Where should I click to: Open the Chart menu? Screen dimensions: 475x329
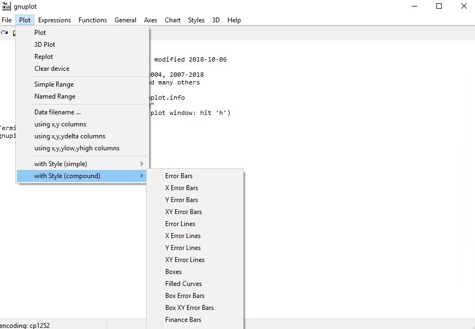click(x=173, y=20)
